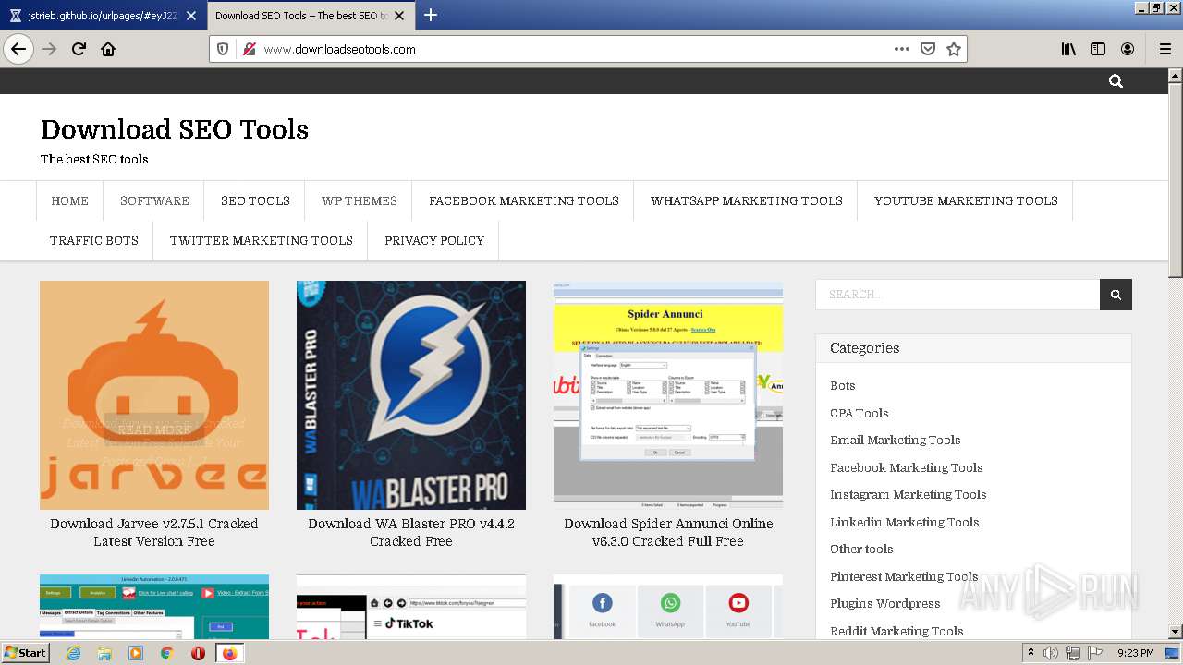Click the page vertical scrollbar down arrow

(x=1175, y=632)
